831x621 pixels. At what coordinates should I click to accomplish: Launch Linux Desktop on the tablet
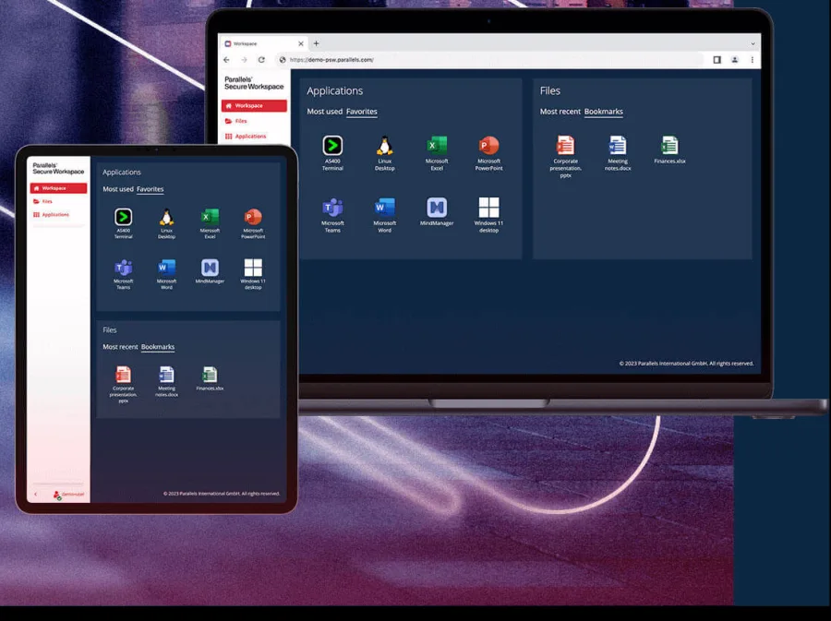click(x=166, y=223)
